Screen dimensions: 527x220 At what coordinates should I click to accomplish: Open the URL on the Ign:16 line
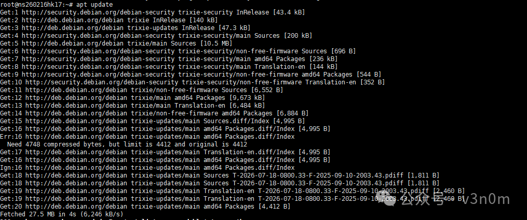click(76, 167)
